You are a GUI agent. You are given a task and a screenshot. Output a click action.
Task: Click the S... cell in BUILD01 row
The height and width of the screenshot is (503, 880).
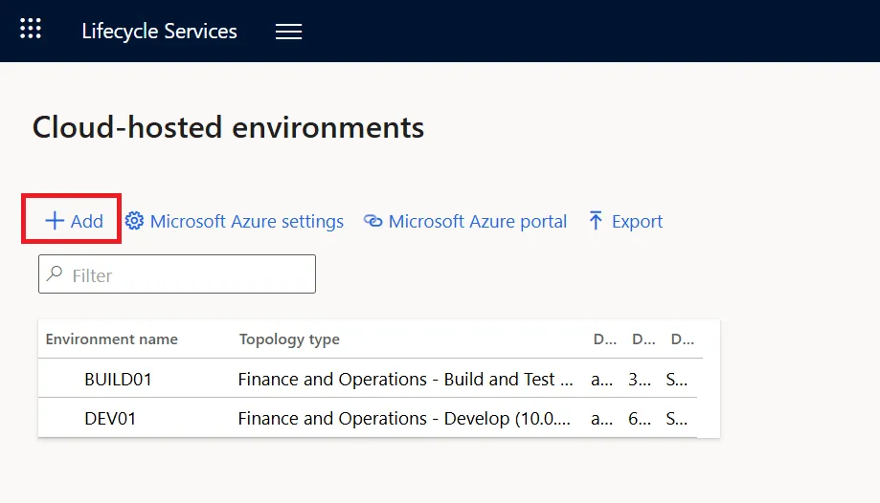(x=677, y=380)
